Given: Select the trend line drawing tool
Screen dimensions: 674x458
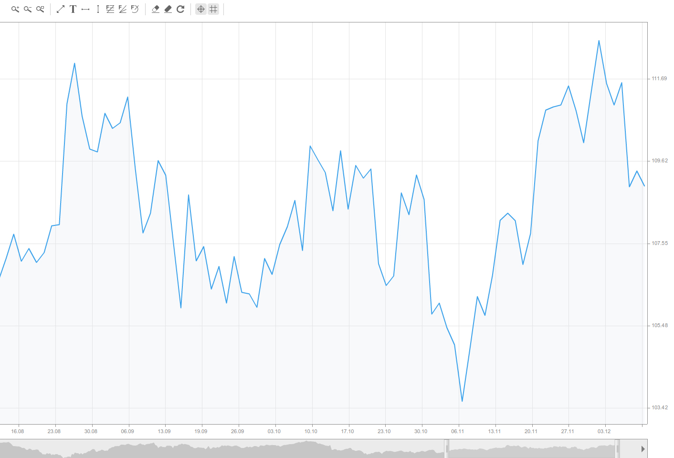Looking at the screenshot, I should pyautogui.click(x=60, y=9).
